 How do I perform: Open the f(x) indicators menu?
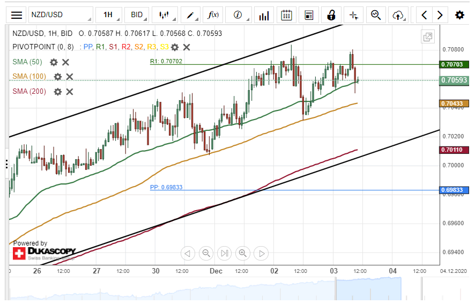click(x=213, y=15)
